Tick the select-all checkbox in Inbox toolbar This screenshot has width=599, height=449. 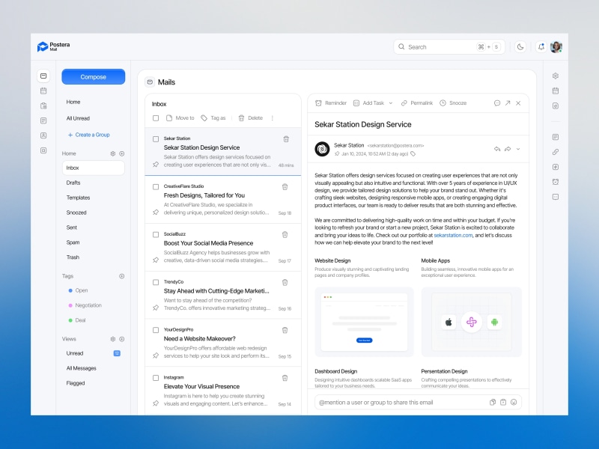pos(156,118)
